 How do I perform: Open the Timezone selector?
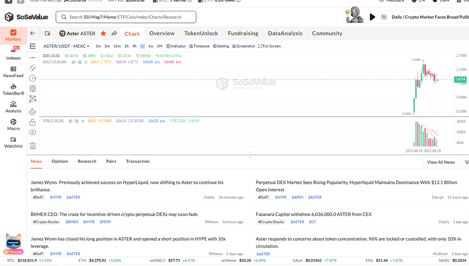(199, 46)
